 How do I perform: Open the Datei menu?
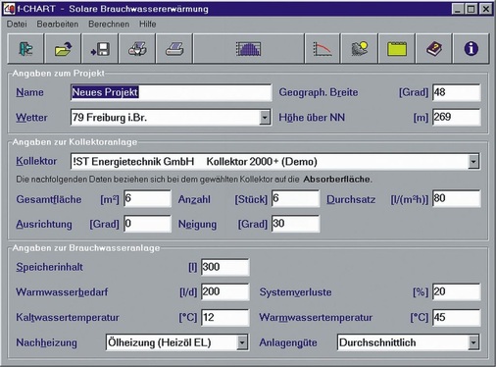pyautogui.click(x=17, y=25)
